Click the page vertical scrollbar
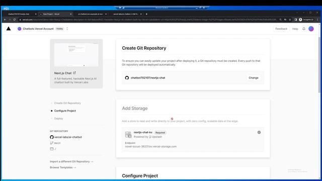The height and width of the screenshot is (181, 322). click(319, 65)
